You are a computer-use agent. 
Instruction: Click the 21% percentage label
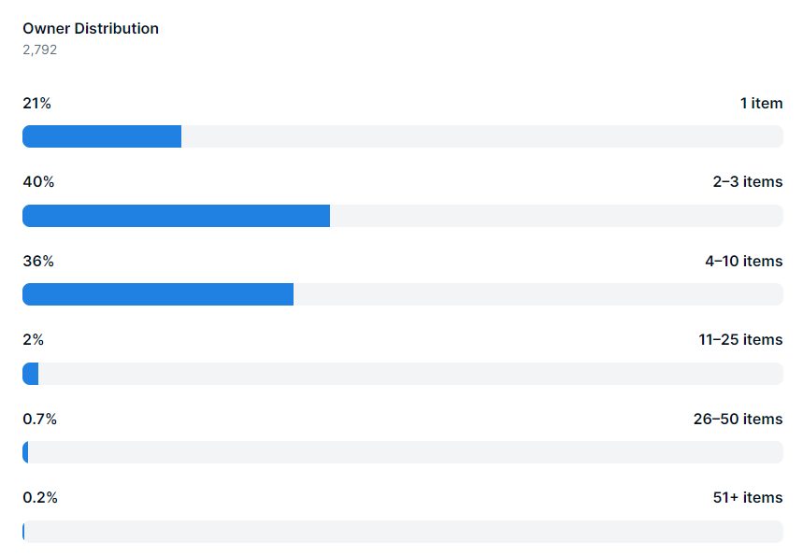(36, 104)
